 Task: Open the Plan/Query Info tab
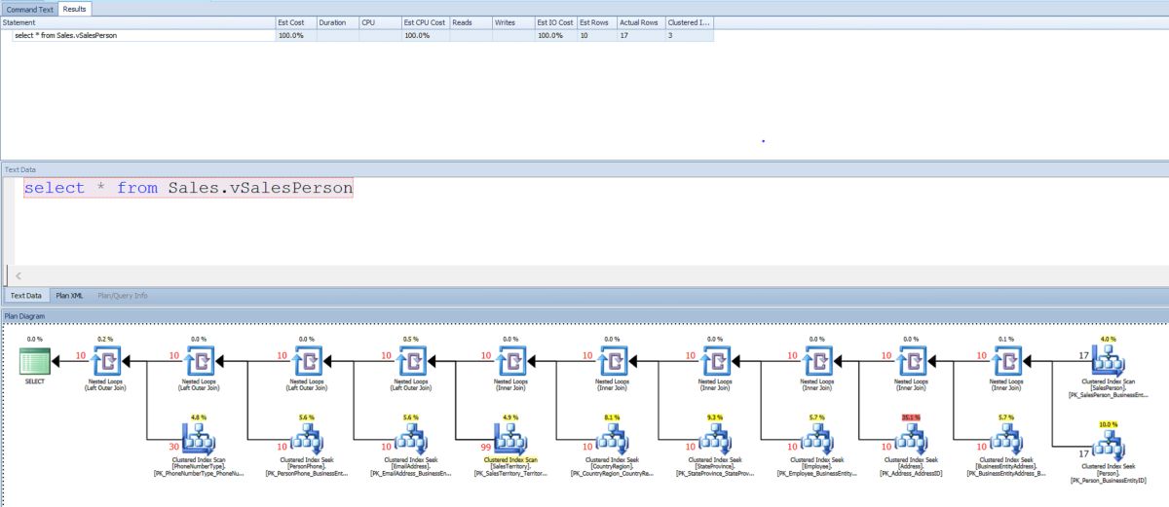coord(123,295)
